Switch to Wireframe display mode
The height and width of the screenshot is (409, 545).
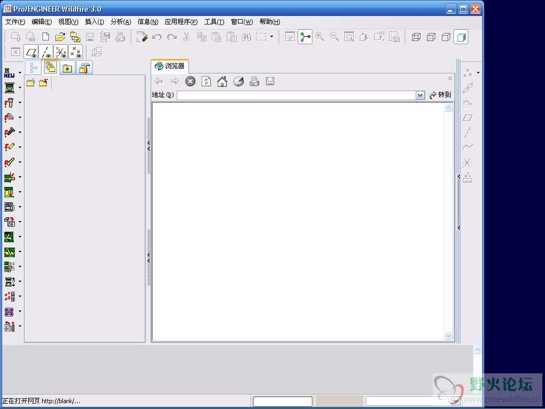(416, 37)
